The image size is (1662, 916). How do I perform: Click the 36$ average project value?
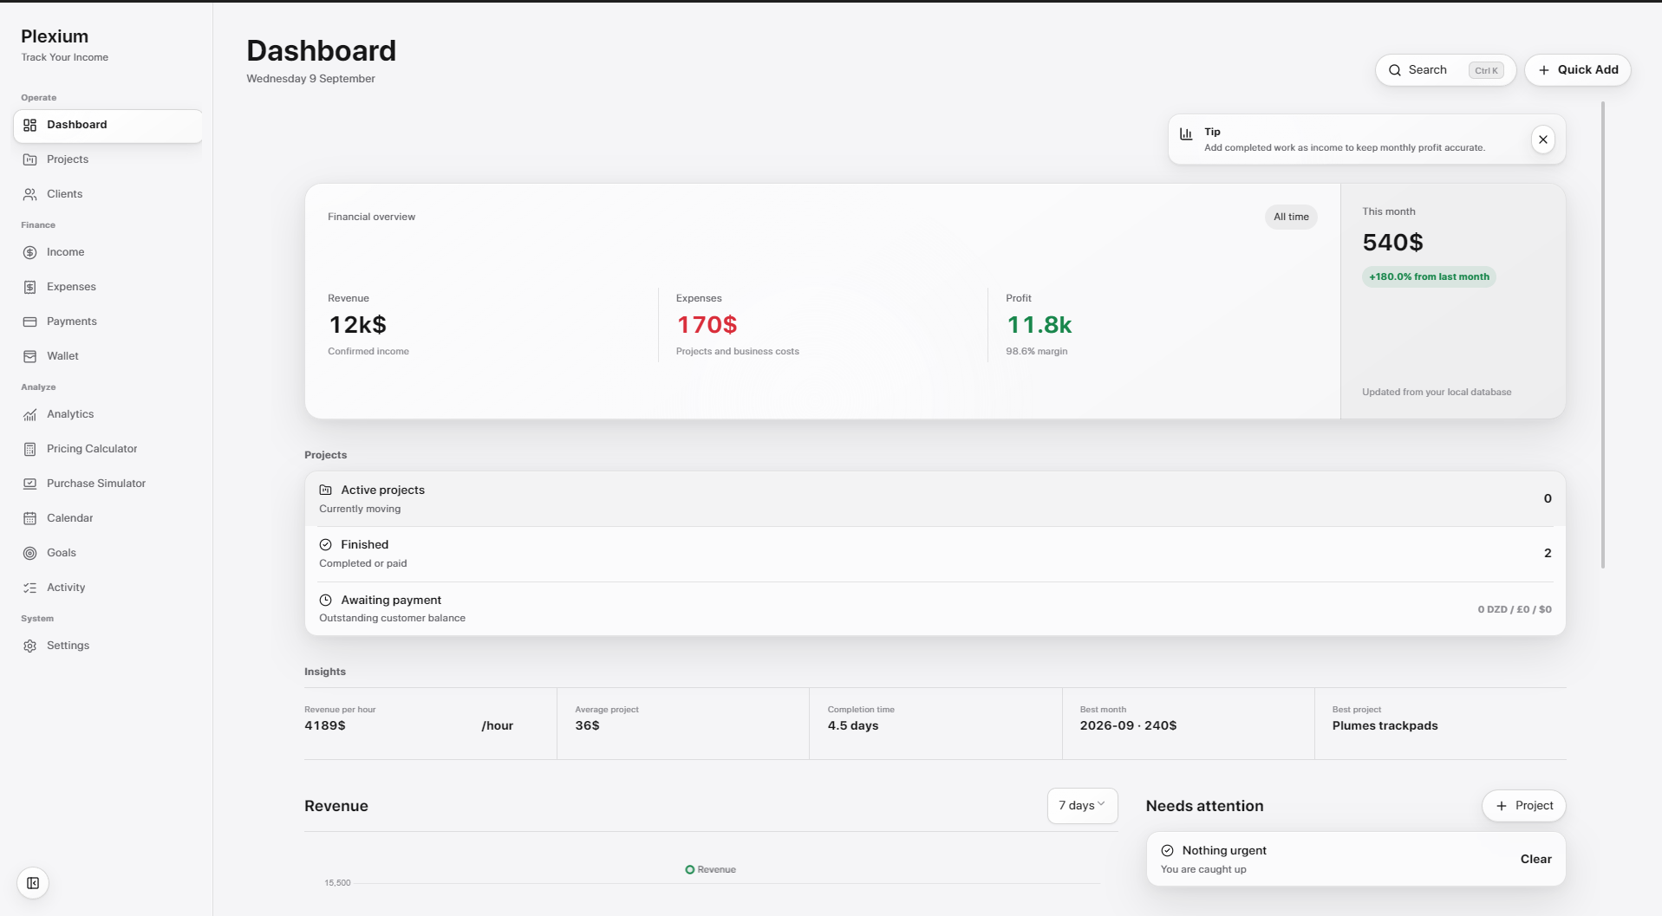[x=587, y=725]
